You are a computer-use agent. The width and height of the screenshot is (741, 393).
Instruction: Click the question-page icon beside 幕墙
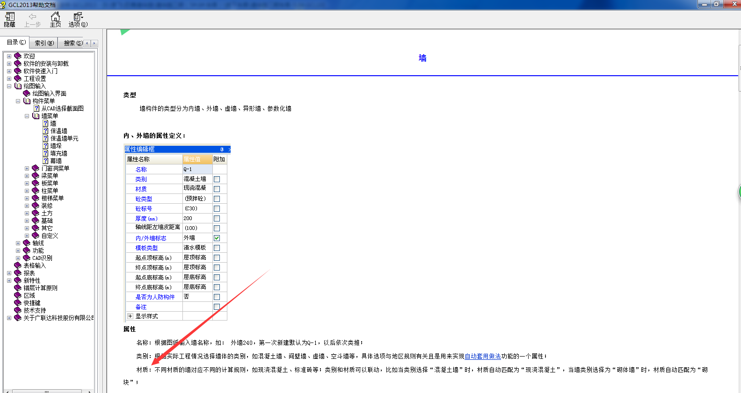45,161
